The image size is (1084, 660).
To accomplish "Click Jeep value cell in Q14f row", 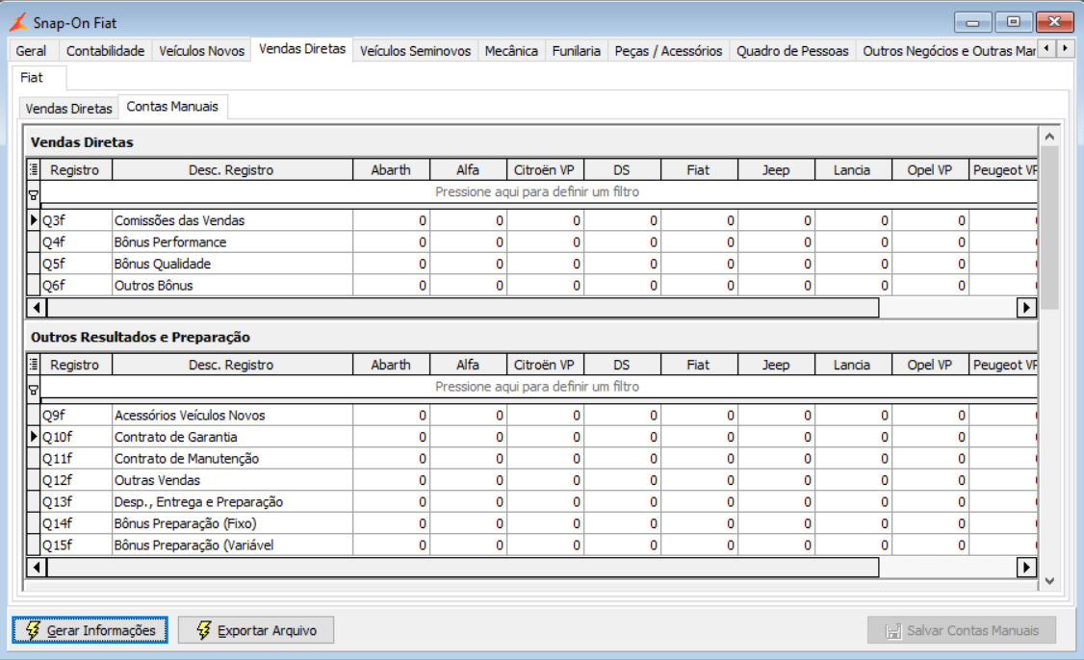I will (x=776, y=523).
